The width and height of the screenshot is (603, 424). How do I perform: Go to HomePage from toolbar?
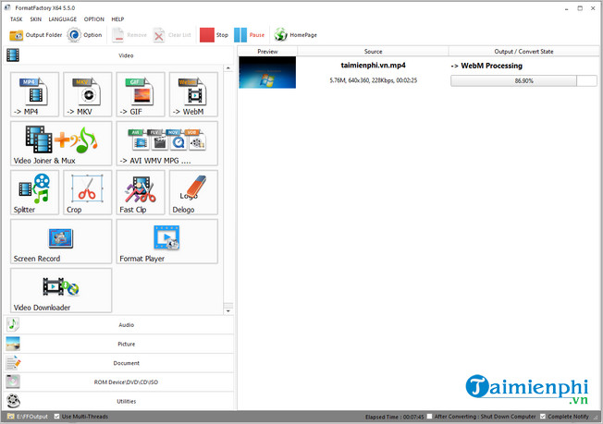point(295,35)
